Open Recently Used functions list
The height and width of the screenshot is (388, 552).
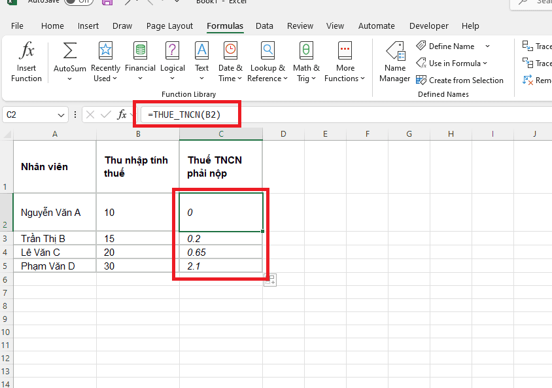[105, 62]
